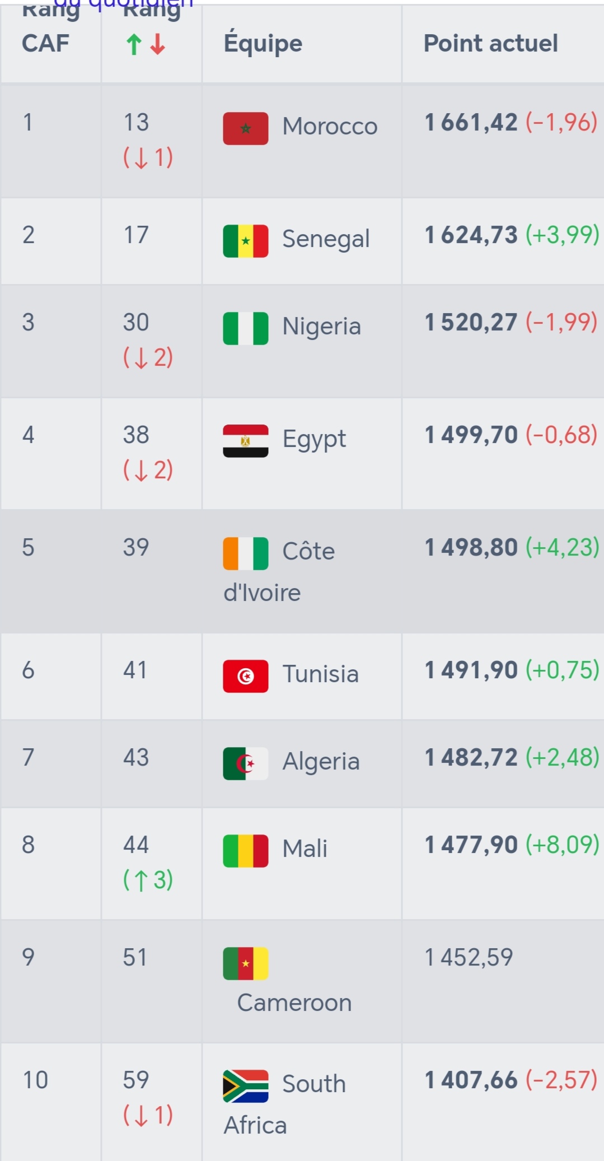Image resolution: width=604 pixels, height=1161 pixels.
Task: Click the Egypt flag icon
Action: (x=245, y=441)
